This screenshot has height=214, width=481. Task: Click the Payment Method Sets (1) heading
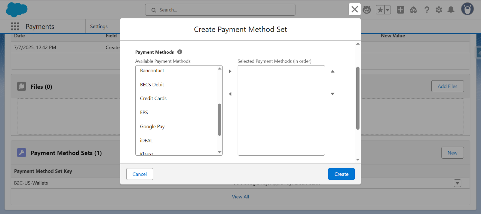(x=66, y=153)
